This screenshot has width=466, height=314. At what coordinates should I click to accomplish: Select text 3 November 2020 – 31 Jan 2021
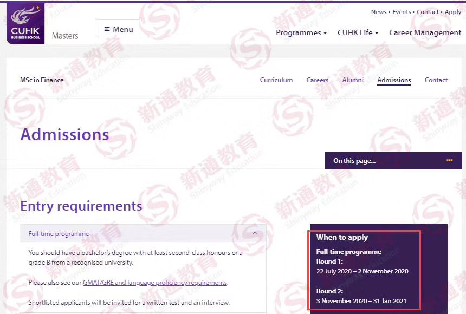coord(361,301)
